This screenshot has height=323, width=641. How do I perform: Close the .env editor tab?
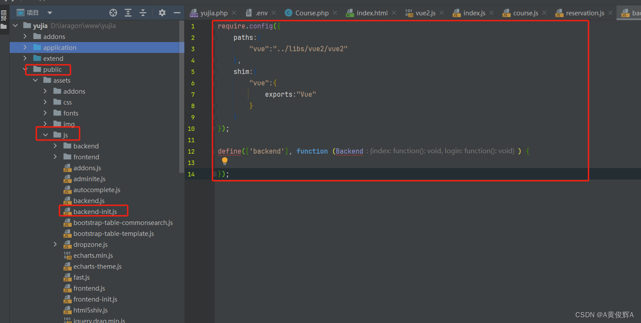[x=274, y=13]
